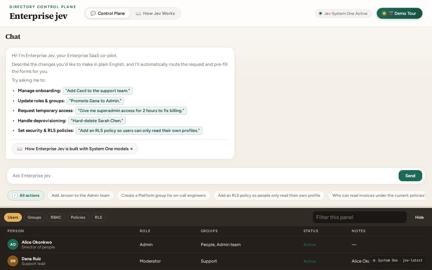Use suggestion Create a Platform group for on-call engineers
Image resolution: width=432 pixels, height=270 pixels.
(164, 195)
